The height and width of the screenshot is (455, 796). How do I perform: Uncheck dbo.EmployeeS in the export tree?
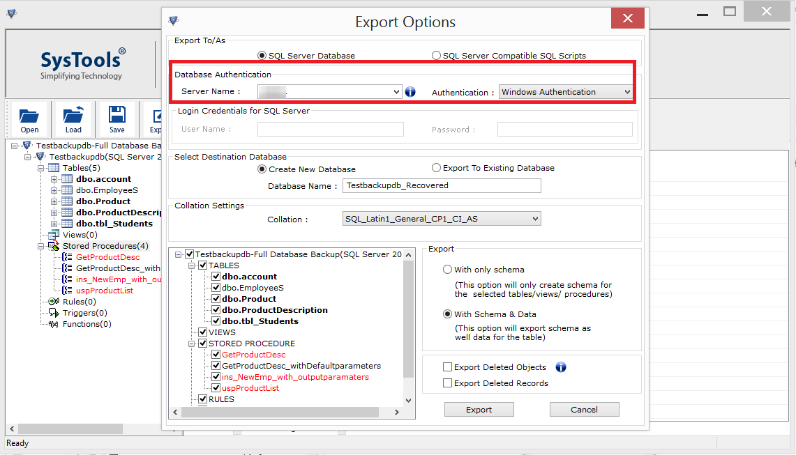pyautogui.click(x=216, y=288)
